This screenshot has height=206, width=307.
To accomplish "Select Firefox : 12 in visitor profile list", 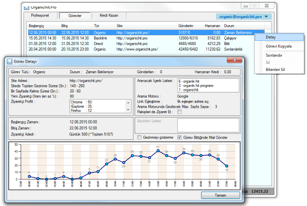I will [81, 110].
